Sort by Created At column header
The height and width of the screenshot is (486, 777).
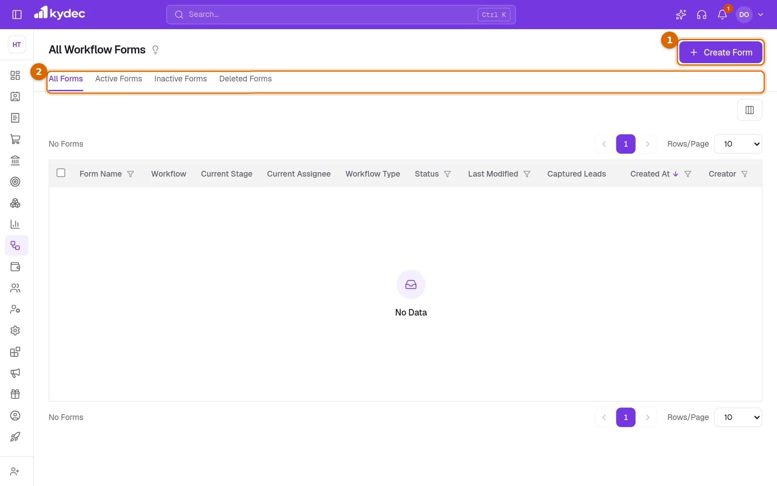click(x=650, y=174)
